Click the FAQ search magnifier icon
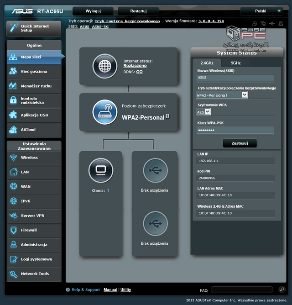This screenshot has height=305, width=292. coord(282,289)
